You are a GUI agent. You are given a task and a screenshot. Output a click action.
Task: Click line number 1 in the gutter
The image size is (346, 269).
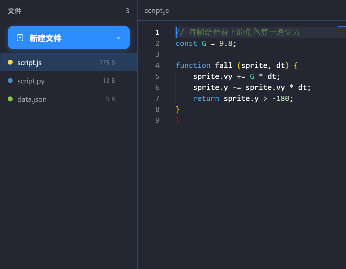(x=157, y=32)
